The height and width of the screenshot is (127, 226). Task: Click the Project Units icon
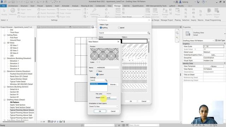(x=58, y=17)
